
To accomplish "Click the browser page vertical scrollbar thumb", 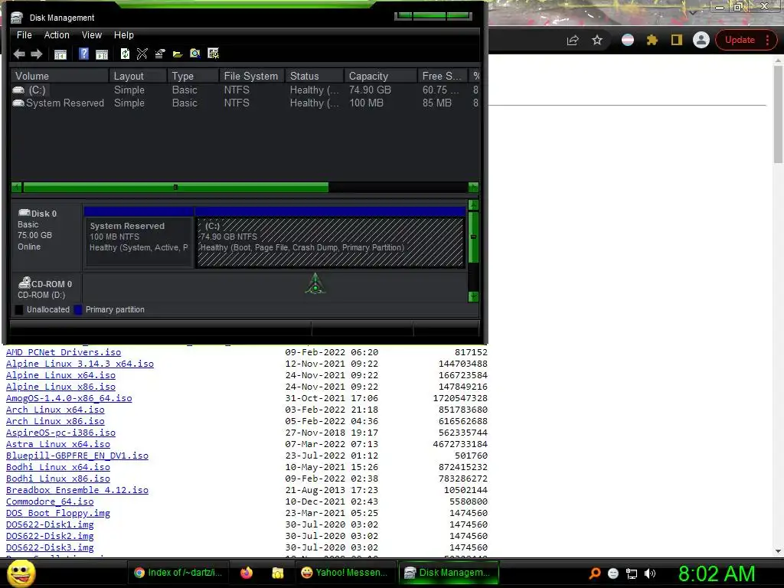I will coord(778,113).
